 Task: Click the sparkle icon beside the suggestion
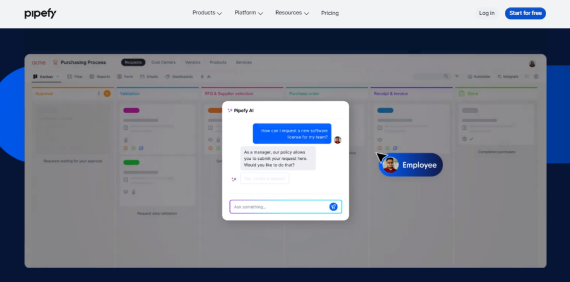(x=234, y=179)
